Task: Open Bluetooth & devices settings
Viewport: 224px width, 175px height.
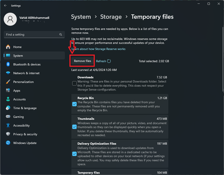Action: pyautogui.click(x=34, y=64)
